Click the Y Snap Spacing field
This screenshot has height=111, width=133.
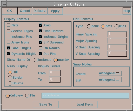pyautogui.click(x=117, y=54)
